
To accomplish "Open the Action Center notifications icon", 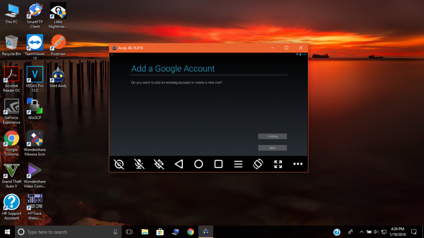I will [x=414, y=232].
